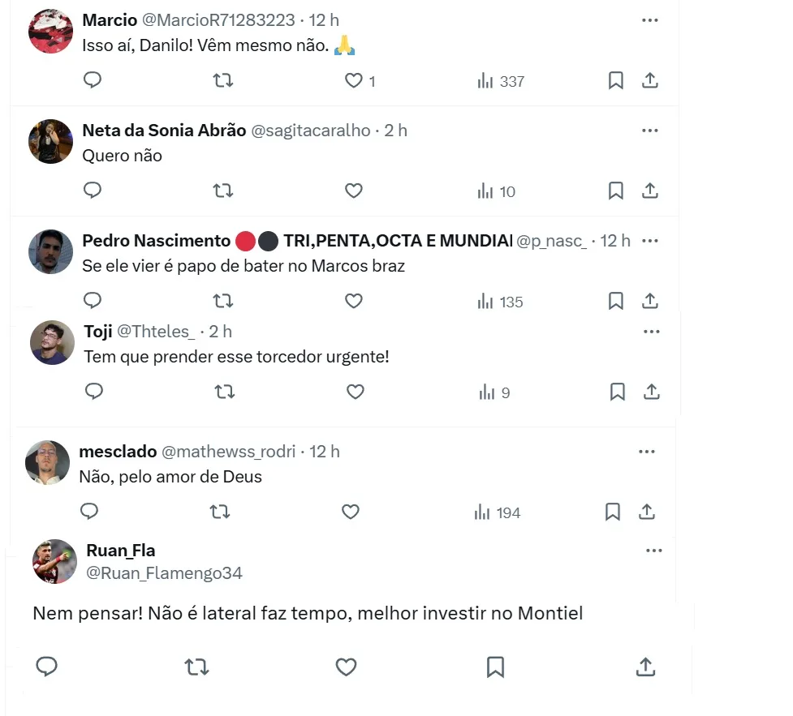Share Ruan_Fla's tweet
Viewport: 793px width, 716px height.
coord(645,667)
